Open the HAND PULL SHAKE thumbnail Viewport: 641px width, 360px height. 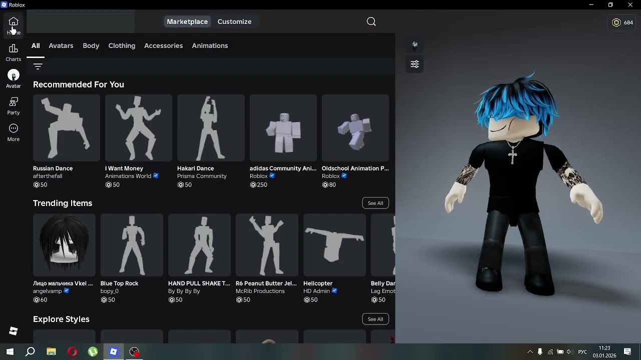pyautogui.click(x=199, y=245)
